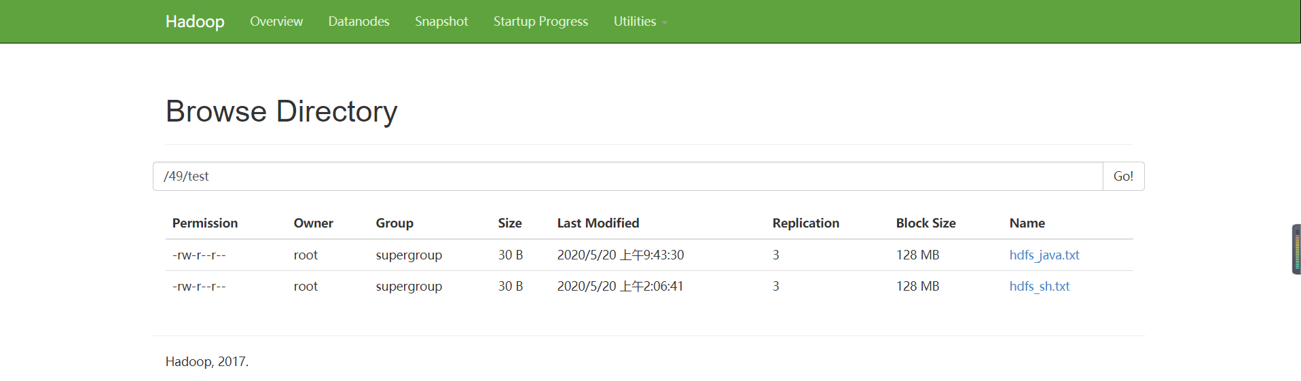Image resolution: width=1301 pixels, height=381 pixels.
Task: Click 128 MB block size of hdfs_sh.txt
Action: 917,287
